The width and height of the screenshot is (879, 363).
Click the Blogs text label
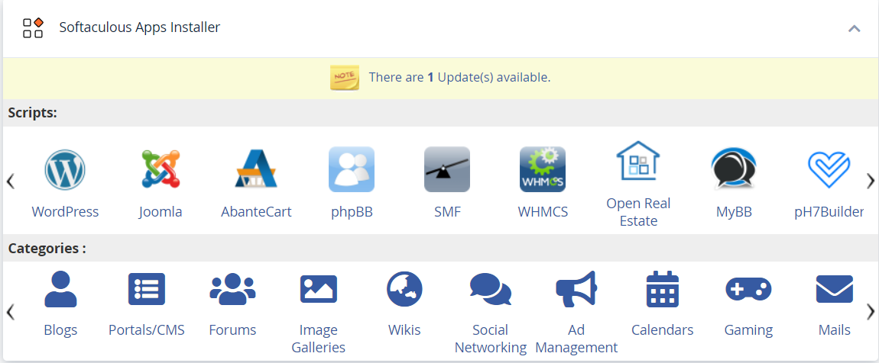click(60, 330)
